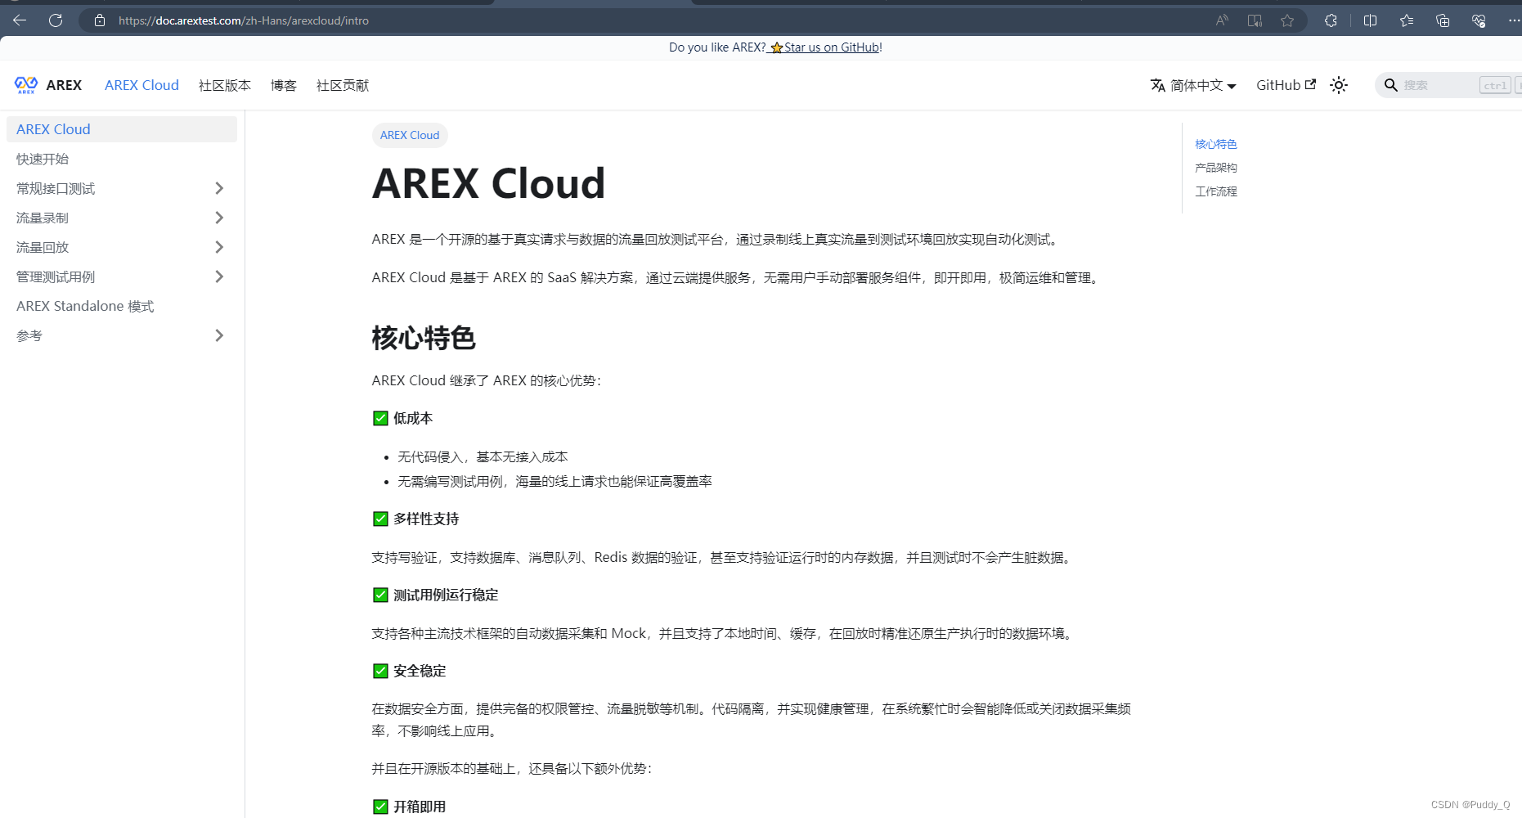Open the browser extensions icon
1522x818 pixels.
[1331, 20]
